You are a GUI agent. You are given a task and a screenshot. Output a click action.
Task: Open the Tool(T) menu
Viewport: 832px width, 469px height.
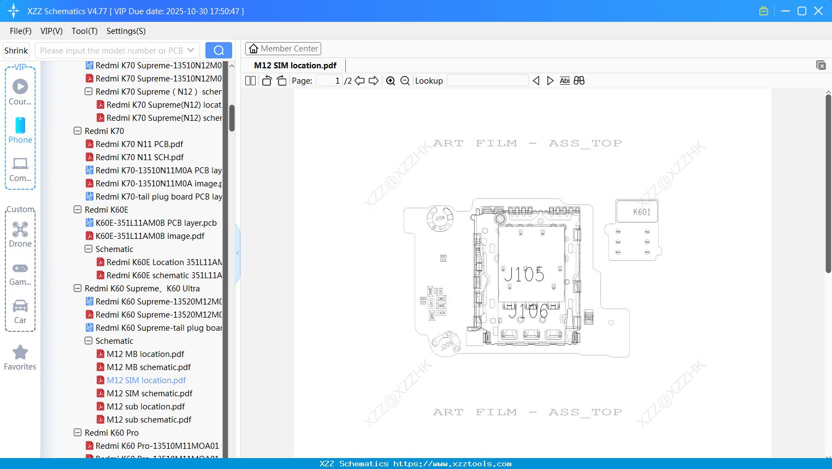click(x=84, y=31)
